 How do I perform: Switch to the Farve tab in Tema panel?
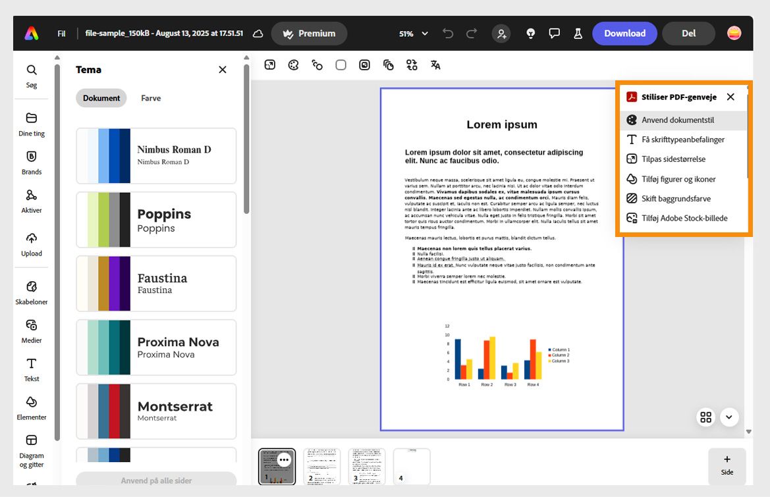151,97
